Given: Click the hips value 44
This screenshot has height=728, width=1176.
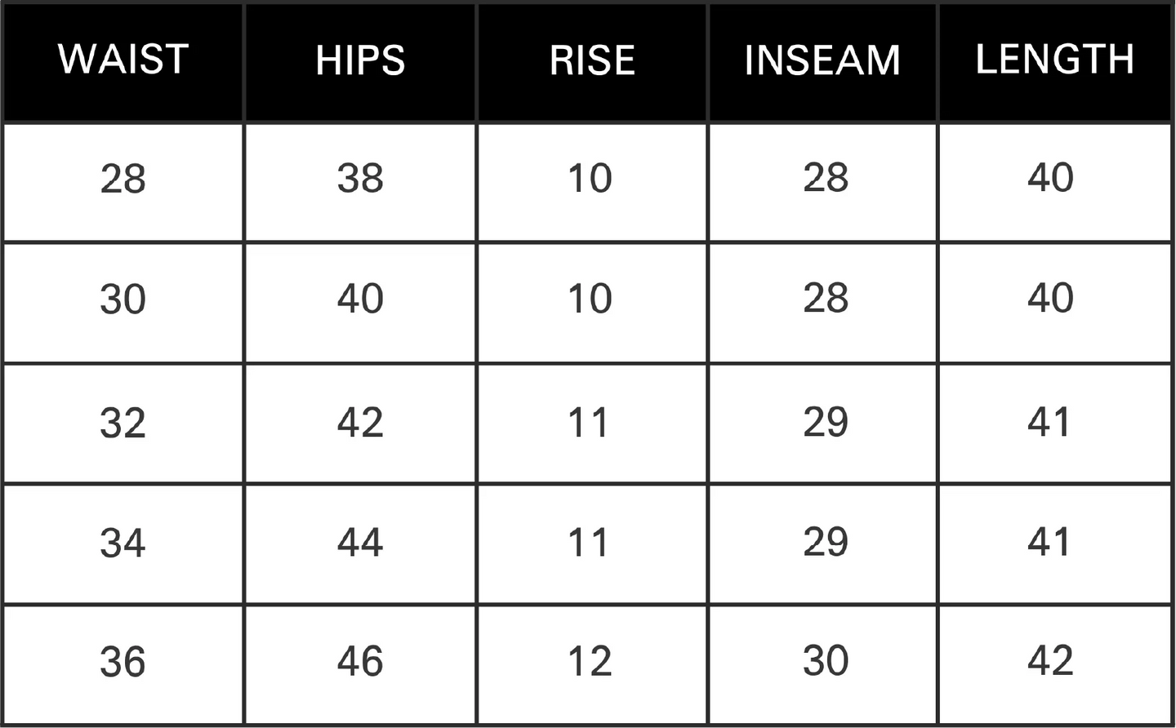Looking at the screenshot, I should point(360,542).
